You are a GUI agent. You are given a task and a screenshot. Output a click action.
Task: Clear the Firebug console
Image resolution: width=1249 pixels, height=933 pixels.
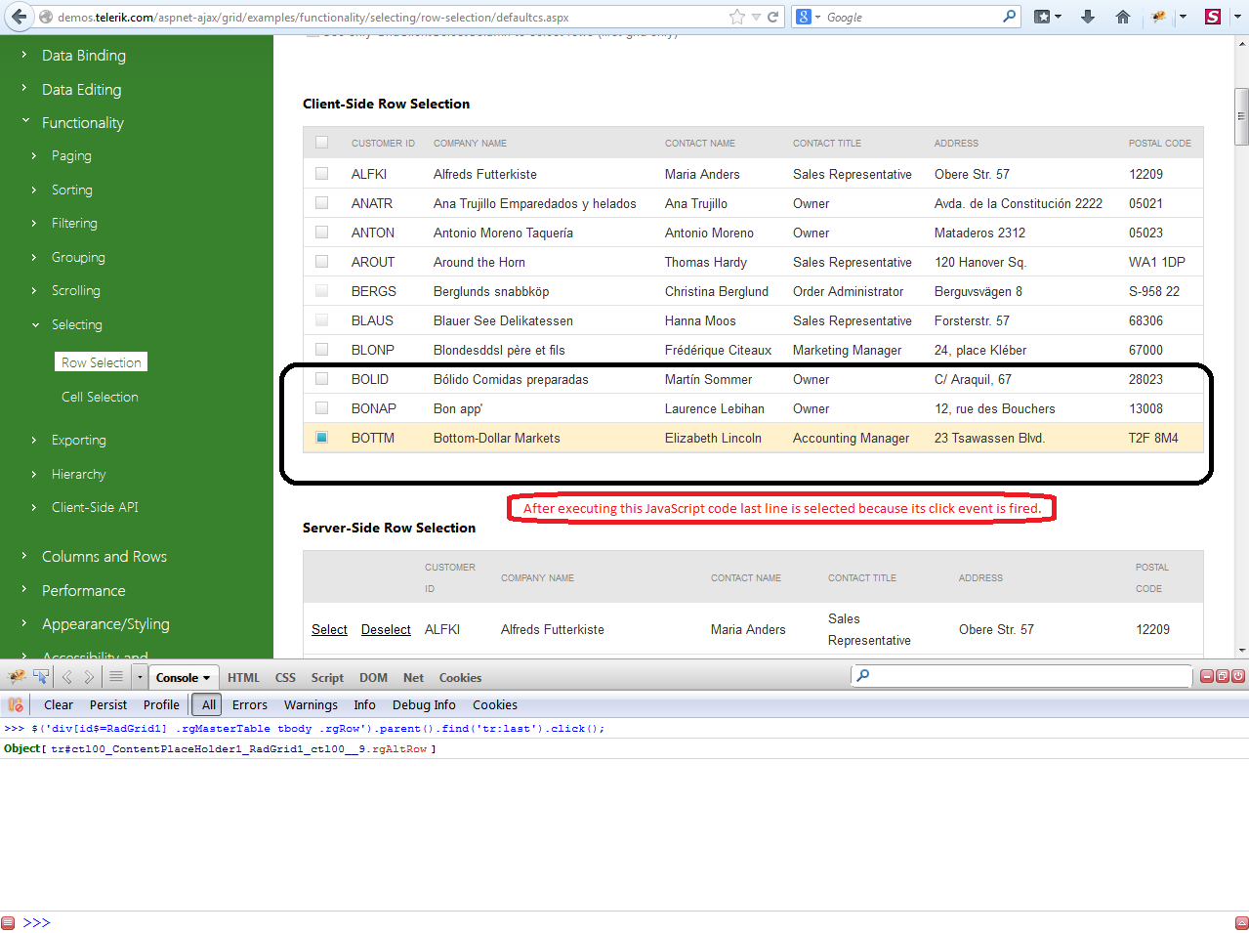pyautogui.click(x=59, y=704)
